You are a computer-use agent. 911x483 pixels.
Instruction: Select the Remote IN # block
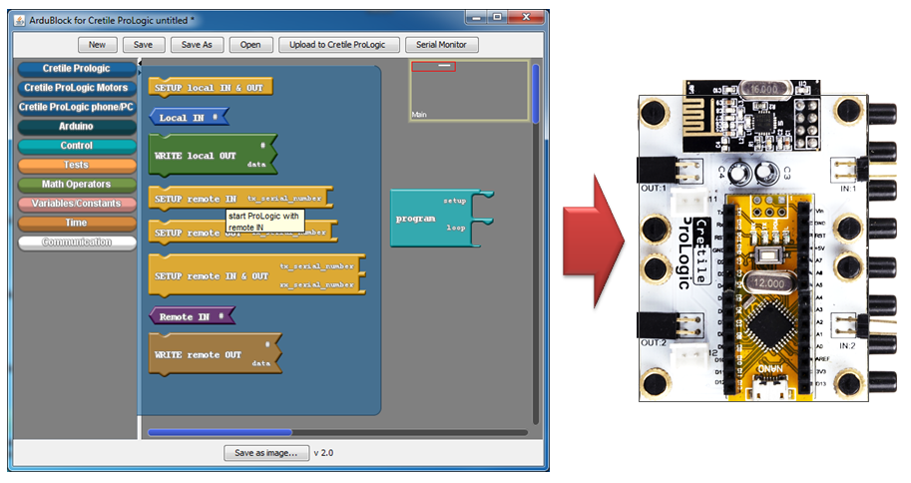click(x=193, y=316)
